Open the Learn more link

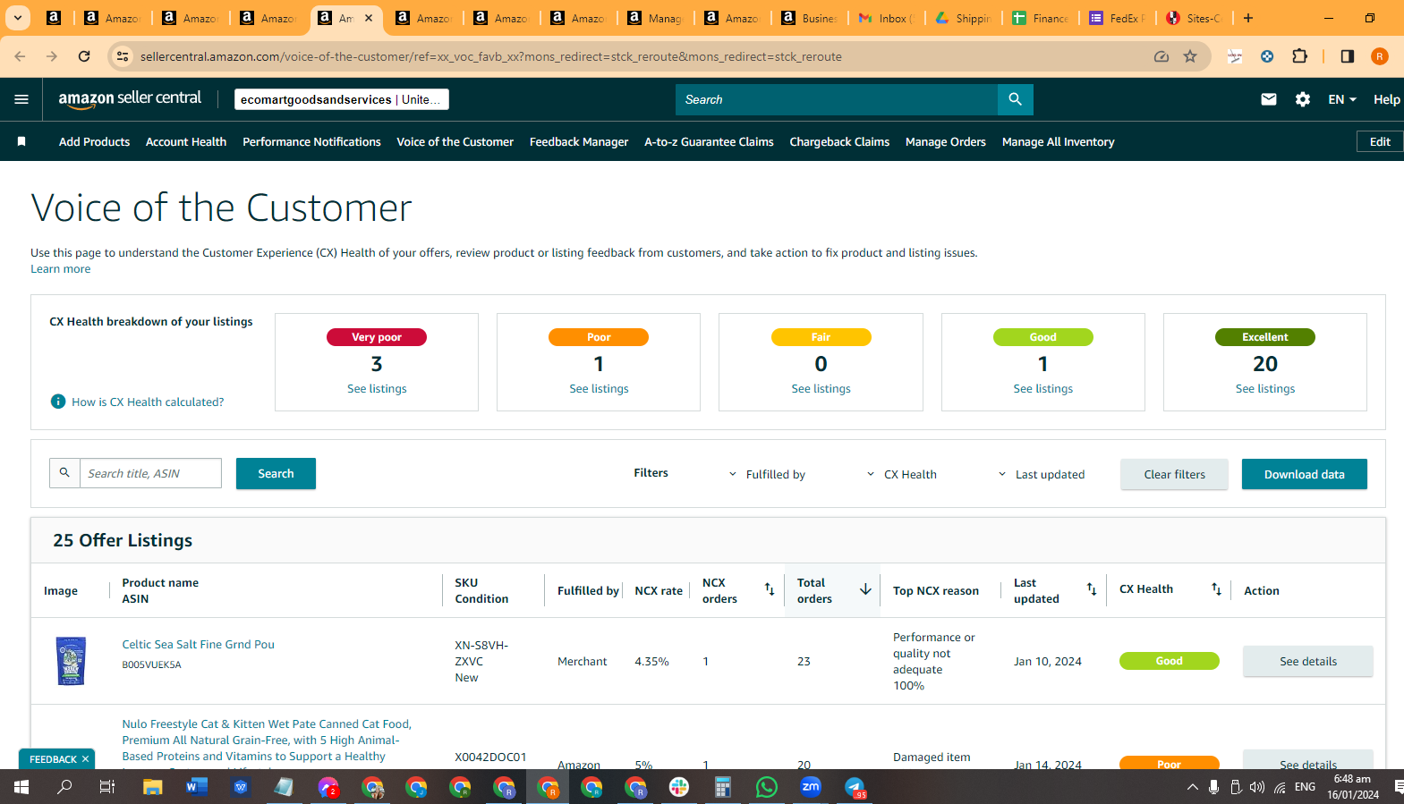pyautogui.click(x=61, y=268)
